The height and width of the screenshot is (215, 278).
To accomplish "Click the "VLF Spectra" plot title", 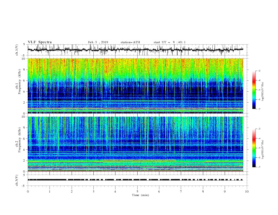I will pyautogui.click(x=40, y=42).
